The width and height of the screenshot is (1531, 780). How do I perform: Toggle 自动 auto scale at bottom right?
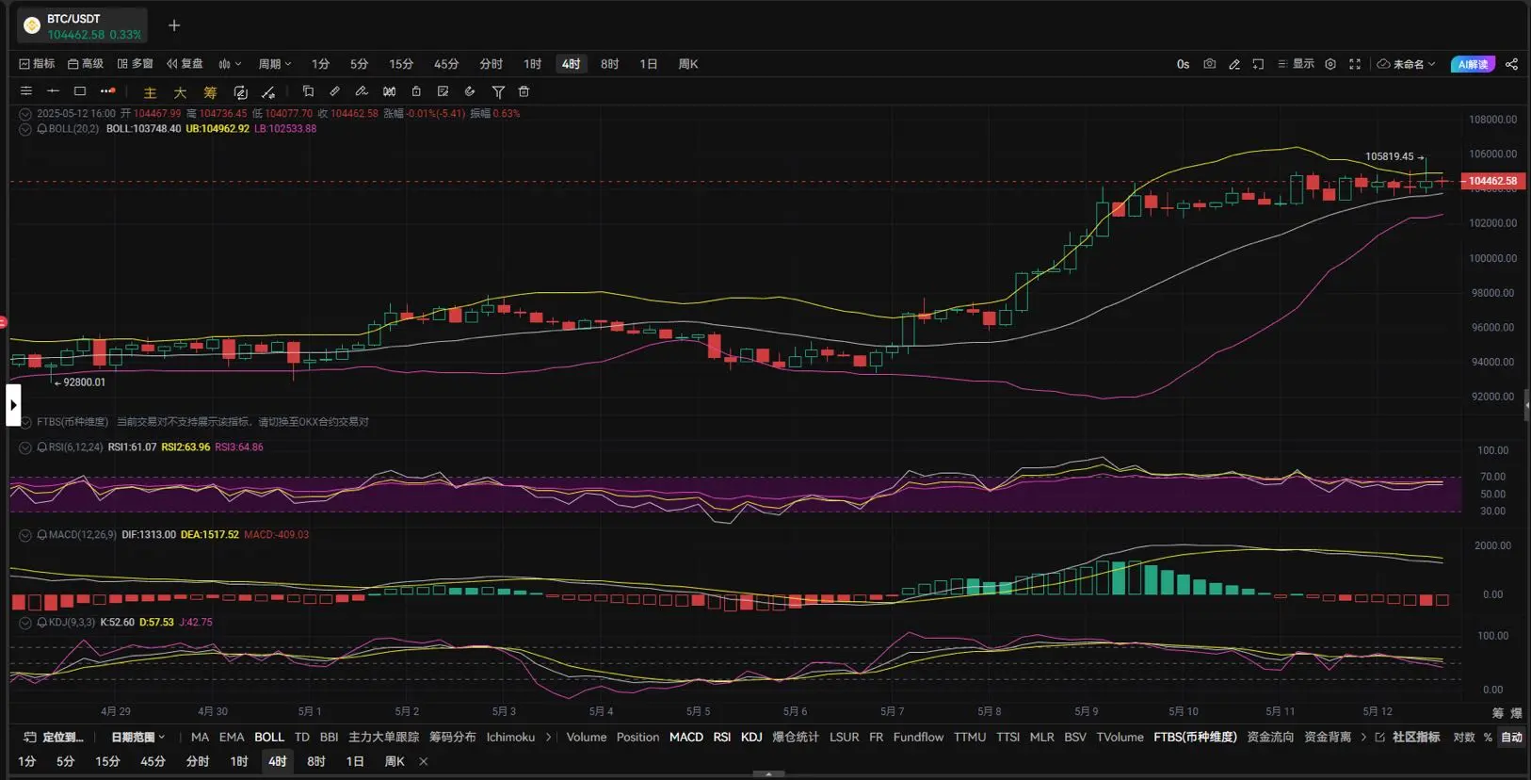pyautogui.click(x=1511, y=738)
